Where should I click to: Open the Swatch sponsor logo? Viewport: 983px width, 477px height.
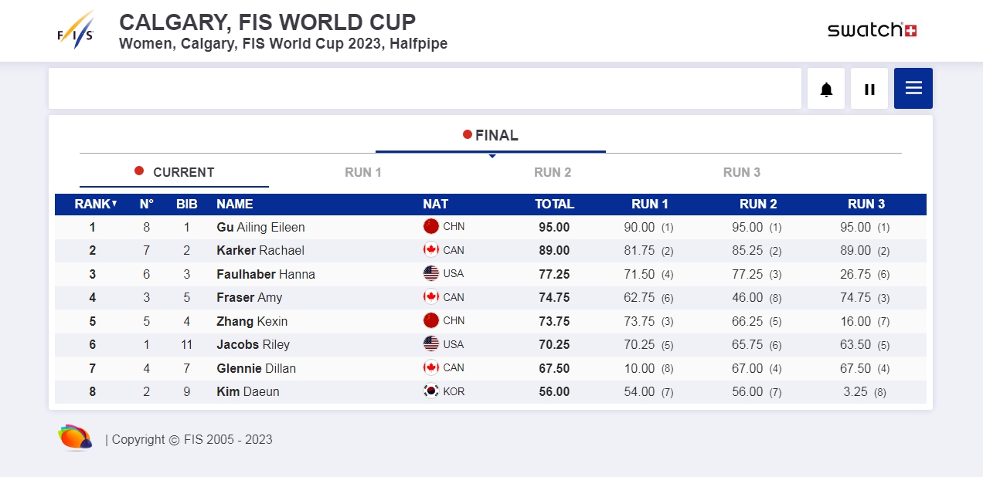(x=872, y=30)
